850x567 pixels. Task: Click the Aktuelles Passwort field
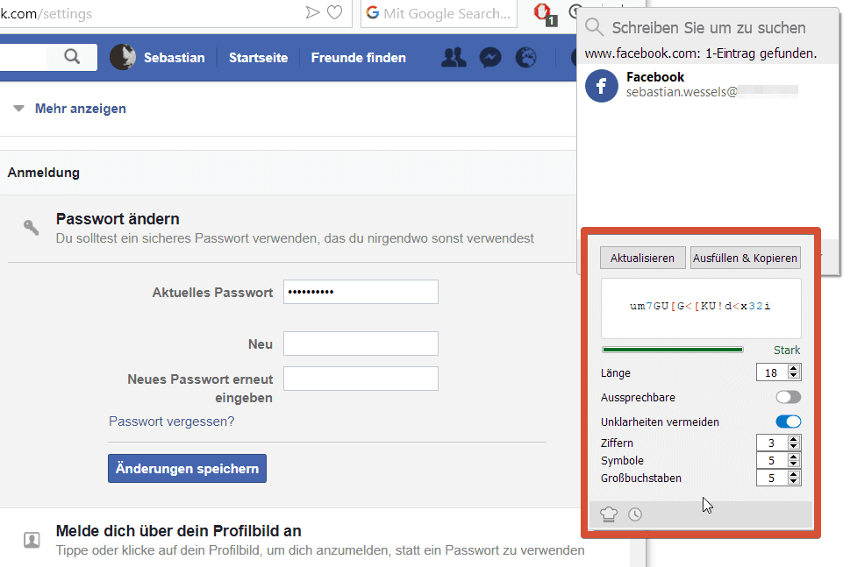click(x=361, y=292)
